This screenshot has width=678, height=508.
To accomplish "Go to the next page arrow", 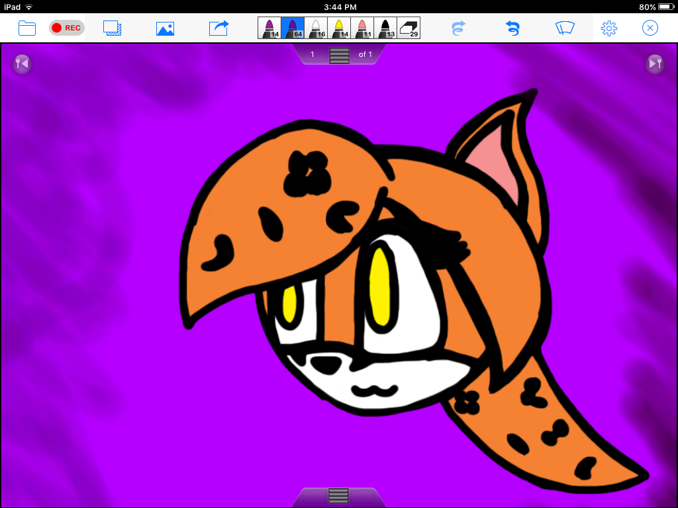I will (x=655, y=63).
